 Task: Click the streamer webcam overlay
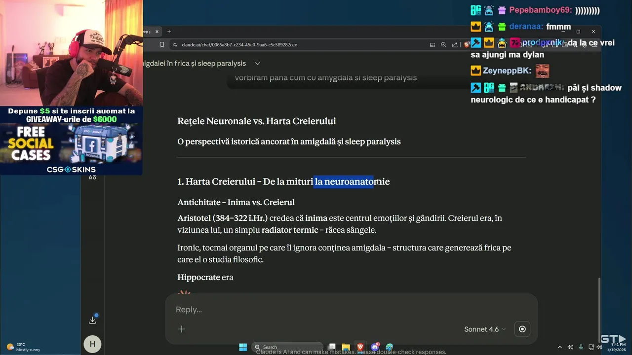click(71, 53)
